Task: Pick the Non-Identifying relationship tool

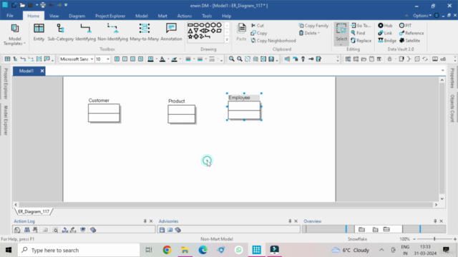Action: [113, 32]
